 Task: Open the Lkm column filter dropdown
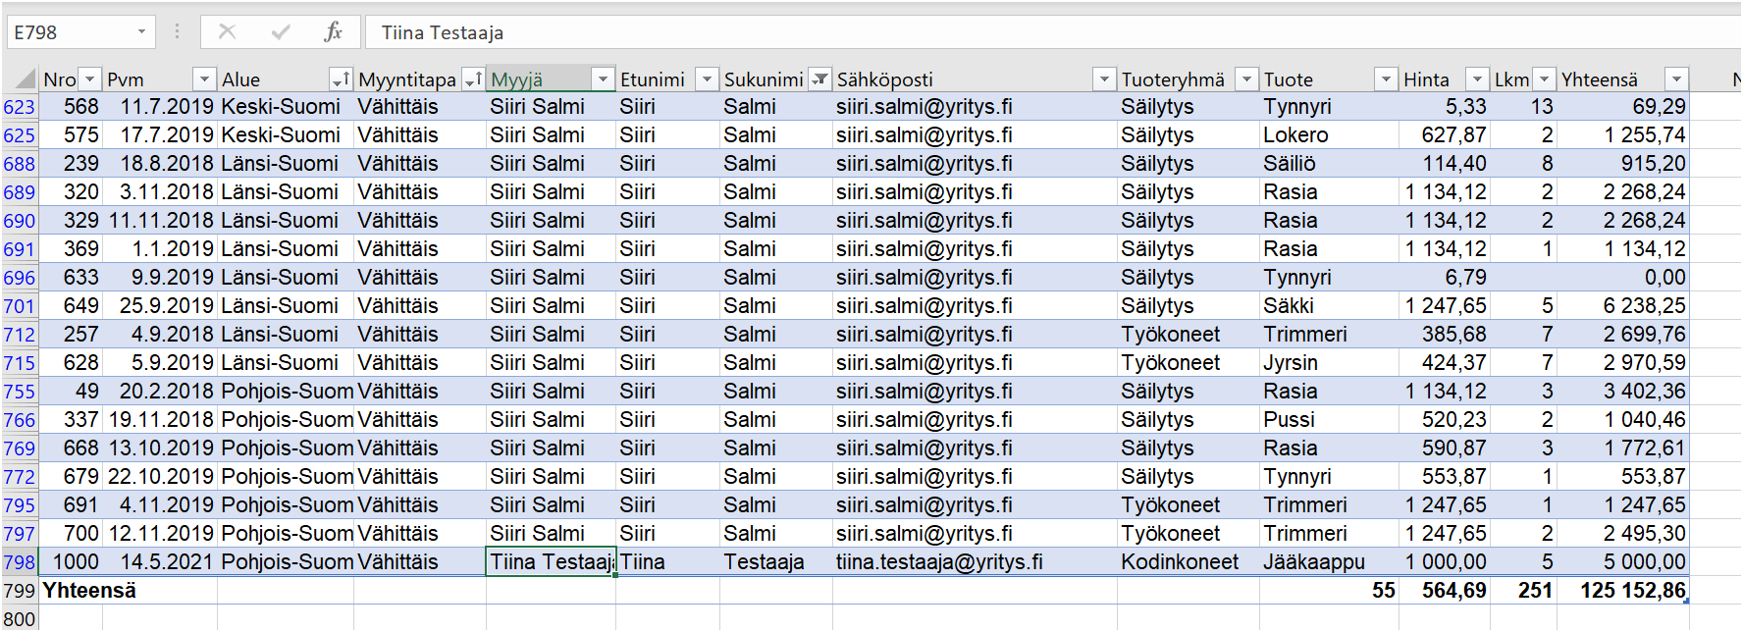(x=1544, y=79)
